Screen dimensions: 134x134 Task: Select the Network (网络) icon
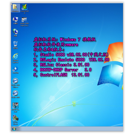(16, 33)
